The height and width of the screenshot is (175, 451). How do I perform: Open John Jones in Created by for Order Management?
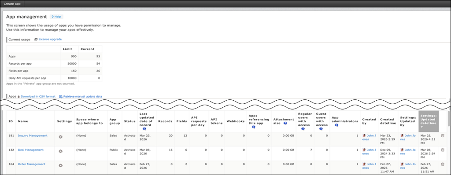(x=369, y=166)
